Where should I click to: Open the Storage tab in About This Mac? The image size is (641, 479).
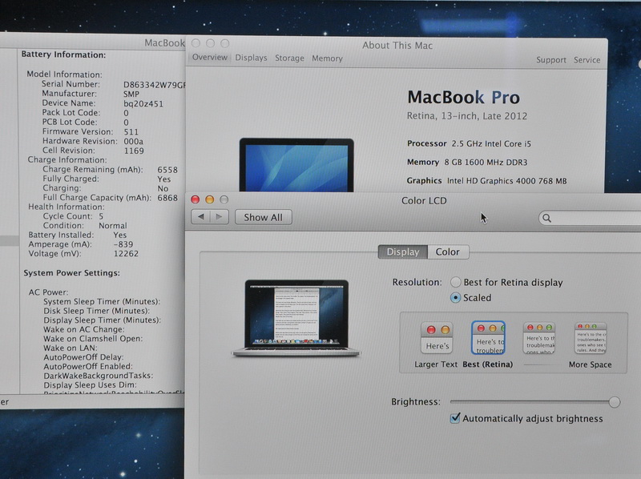coord(289,58)
